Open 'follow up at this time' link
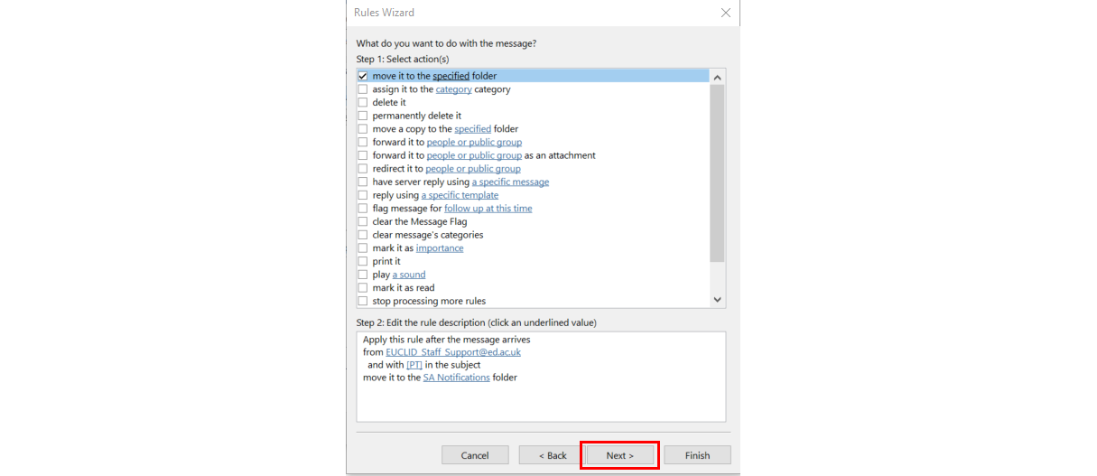The width and height of the screenshot is (1097, 476). coord(488,209)
